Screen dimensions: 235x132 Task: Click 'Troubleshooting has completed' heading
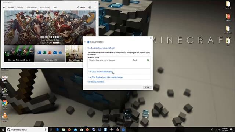click(x=101, y=48)
